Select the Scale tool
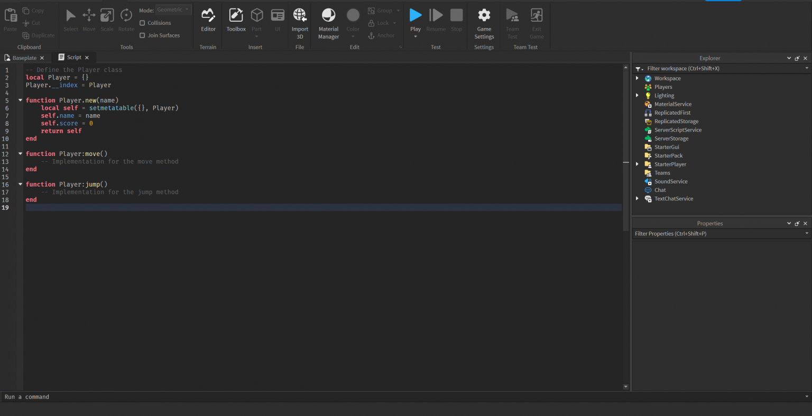The height and width of the screenshot is (416, 812). coord(107,19)
